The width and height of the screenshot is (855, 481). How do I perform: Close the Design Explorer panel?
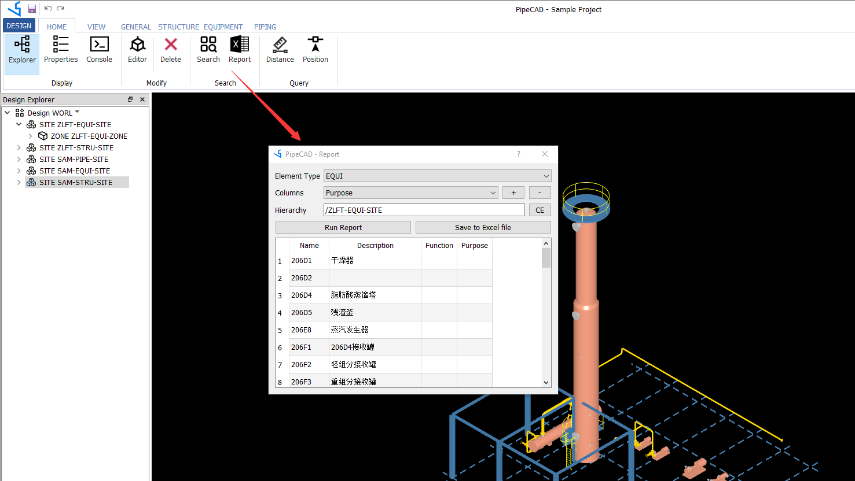click(x=142, y=99)
